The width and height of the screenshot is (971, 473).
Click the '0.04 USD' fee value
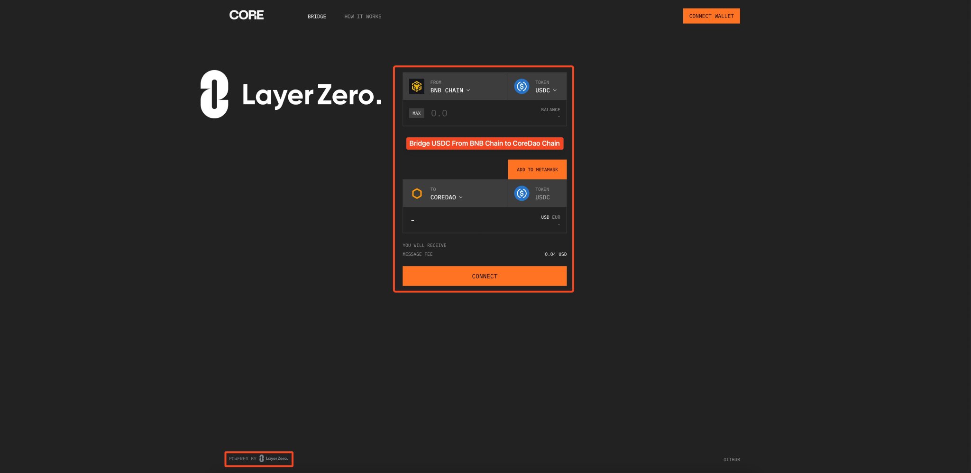click(x=556, y=254)
